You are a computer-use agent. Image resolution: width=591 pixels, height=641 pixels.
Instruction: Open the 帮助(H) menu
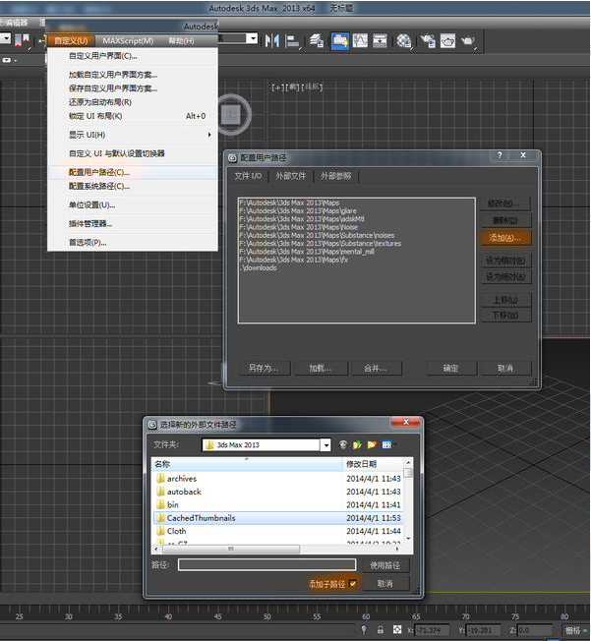(x=181, y=41)
